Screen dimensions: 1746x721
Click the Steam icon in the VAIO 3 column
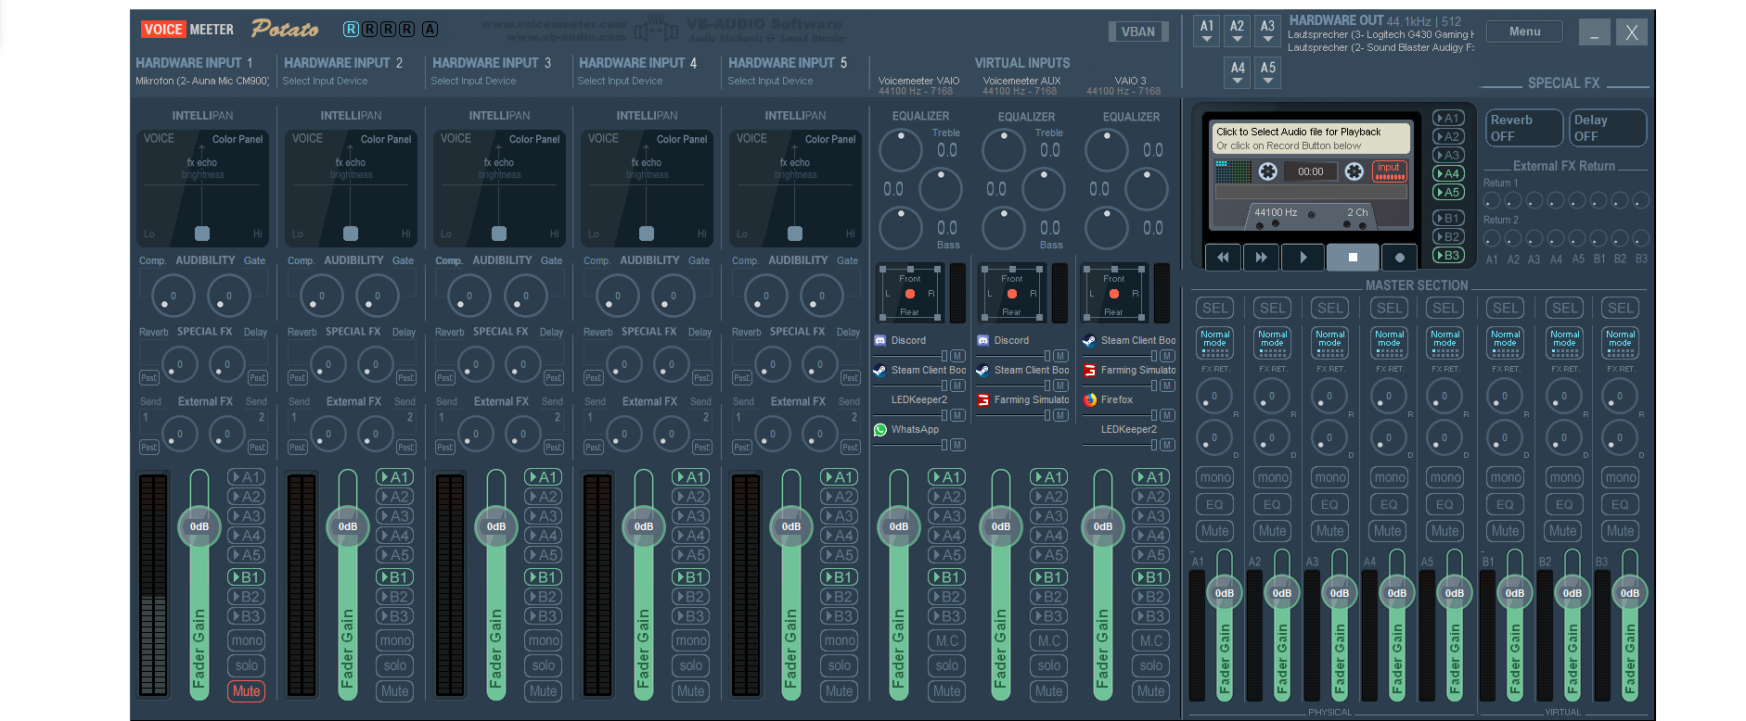click(1090, 340)
